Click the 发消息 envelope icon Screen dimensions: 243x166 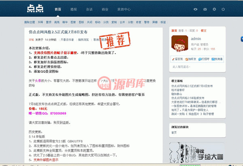tap(213, 59)
